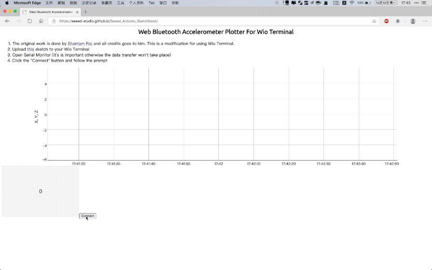Screen dimensions: 432x270
Task: Click the gray box showing 0
Action: (x=40, y=191)
